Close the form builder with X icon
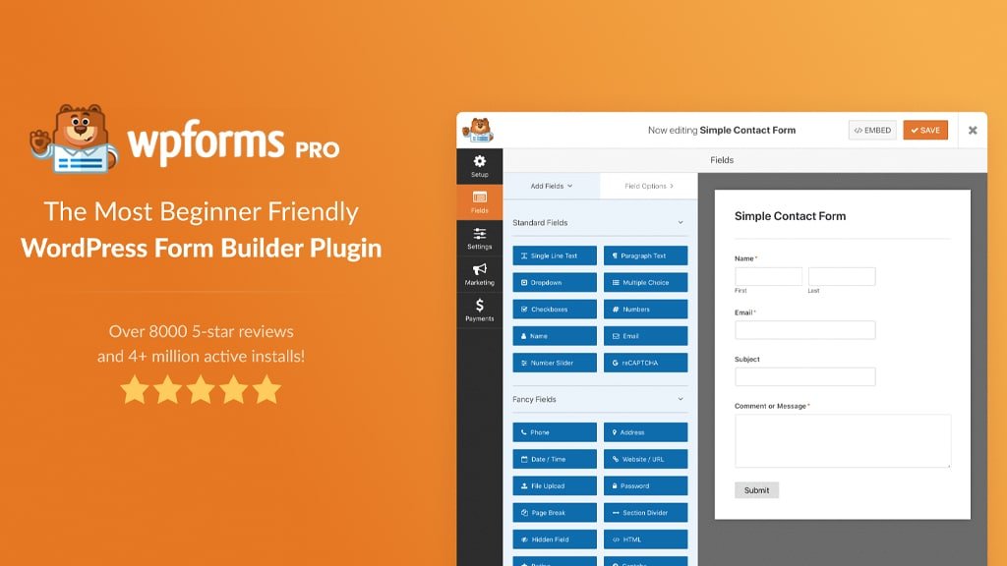This screenshot has width=1007, height=566. (x=973, y=131)
